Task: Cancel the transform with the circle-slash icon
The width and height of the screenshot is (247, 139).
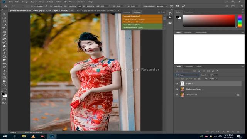Action: coord(178,6)
